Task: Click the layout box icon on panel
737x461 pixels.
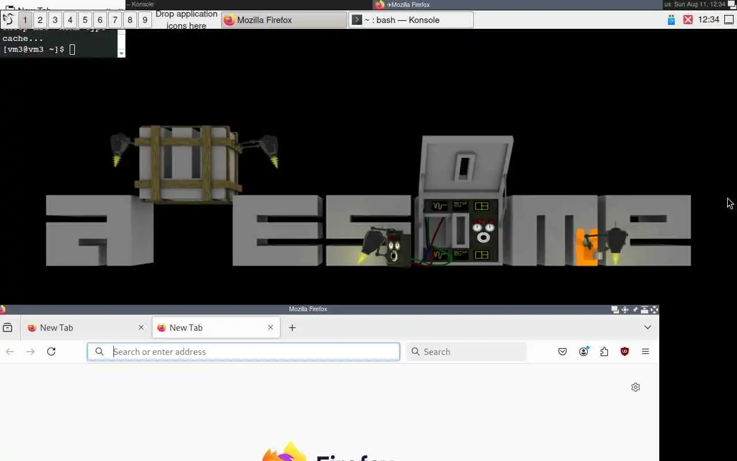Action: tap(729, 20)
